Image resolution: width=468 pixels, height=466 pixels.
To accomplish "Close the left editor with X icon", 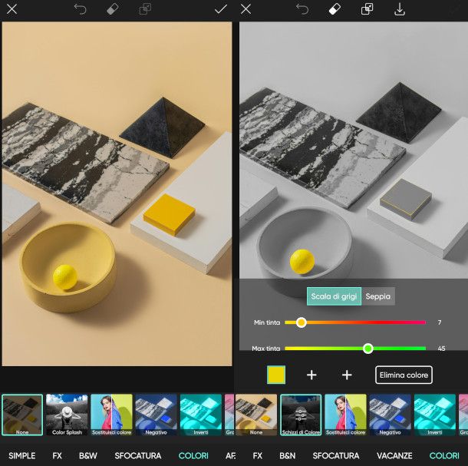I will (x=12, y=9).
